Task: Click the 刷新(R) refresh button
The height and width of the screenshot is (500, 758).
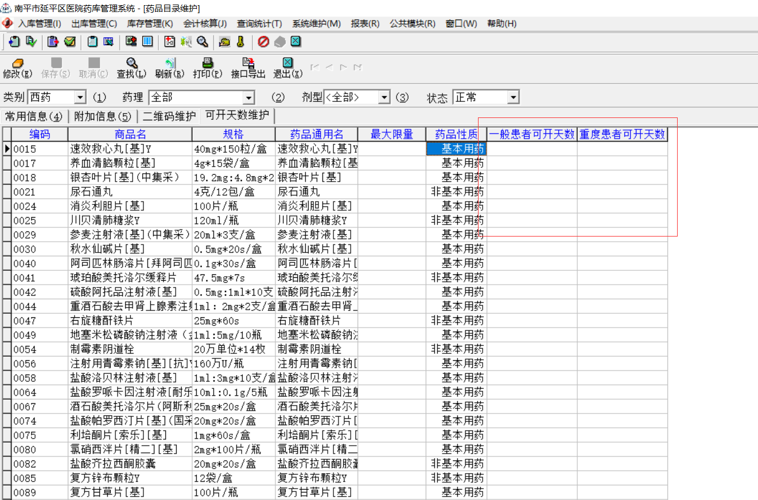Action: click(x=170, y=68)
